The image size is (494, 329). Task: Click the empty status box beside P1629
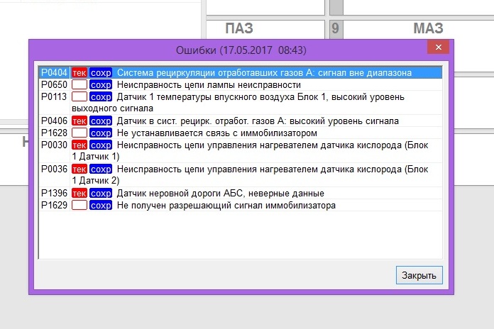[79, 205]
